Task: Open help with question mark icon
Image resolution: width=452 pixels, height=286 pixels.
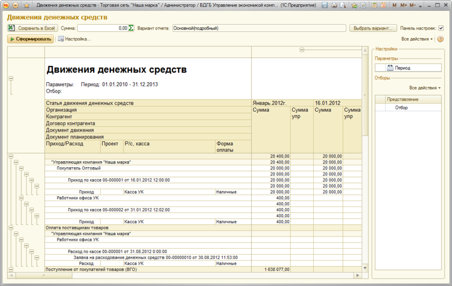Action: pyautogui.click(x=441, y=39)
